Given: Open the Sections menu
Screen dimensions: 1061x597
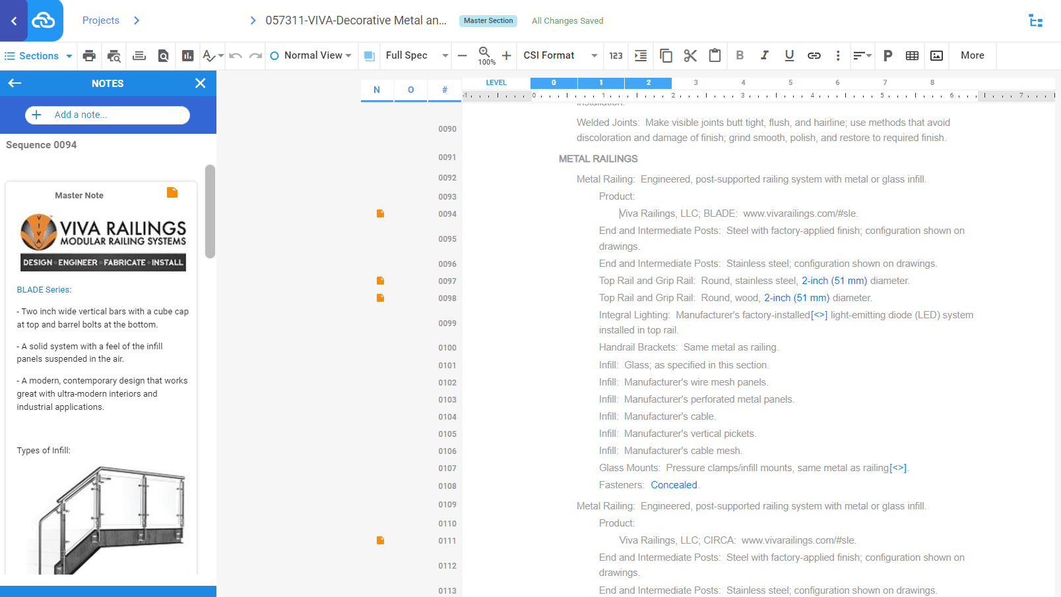Looking at the screenshot, I should (x=38, y=56).
